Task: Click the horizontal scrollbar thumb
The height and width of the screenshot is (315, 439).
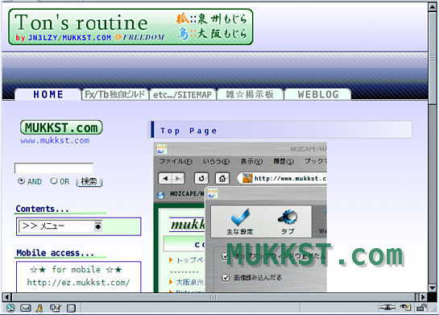Action: (213, 296)
